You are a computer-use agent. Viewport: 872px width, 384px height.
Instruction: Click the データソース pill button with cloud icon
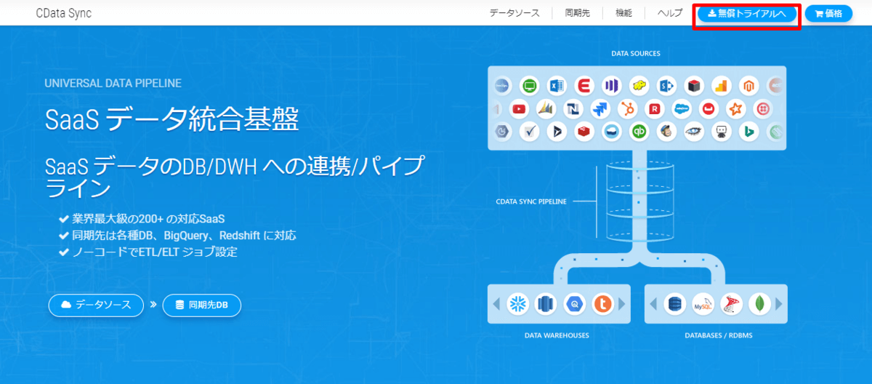tap(96, 305)
